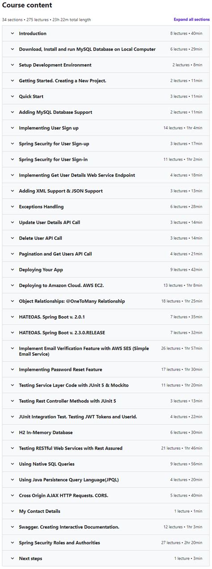Click HATEOAS Spring Boot v. 2.3.0.RELEASE title

click(62, 333)
